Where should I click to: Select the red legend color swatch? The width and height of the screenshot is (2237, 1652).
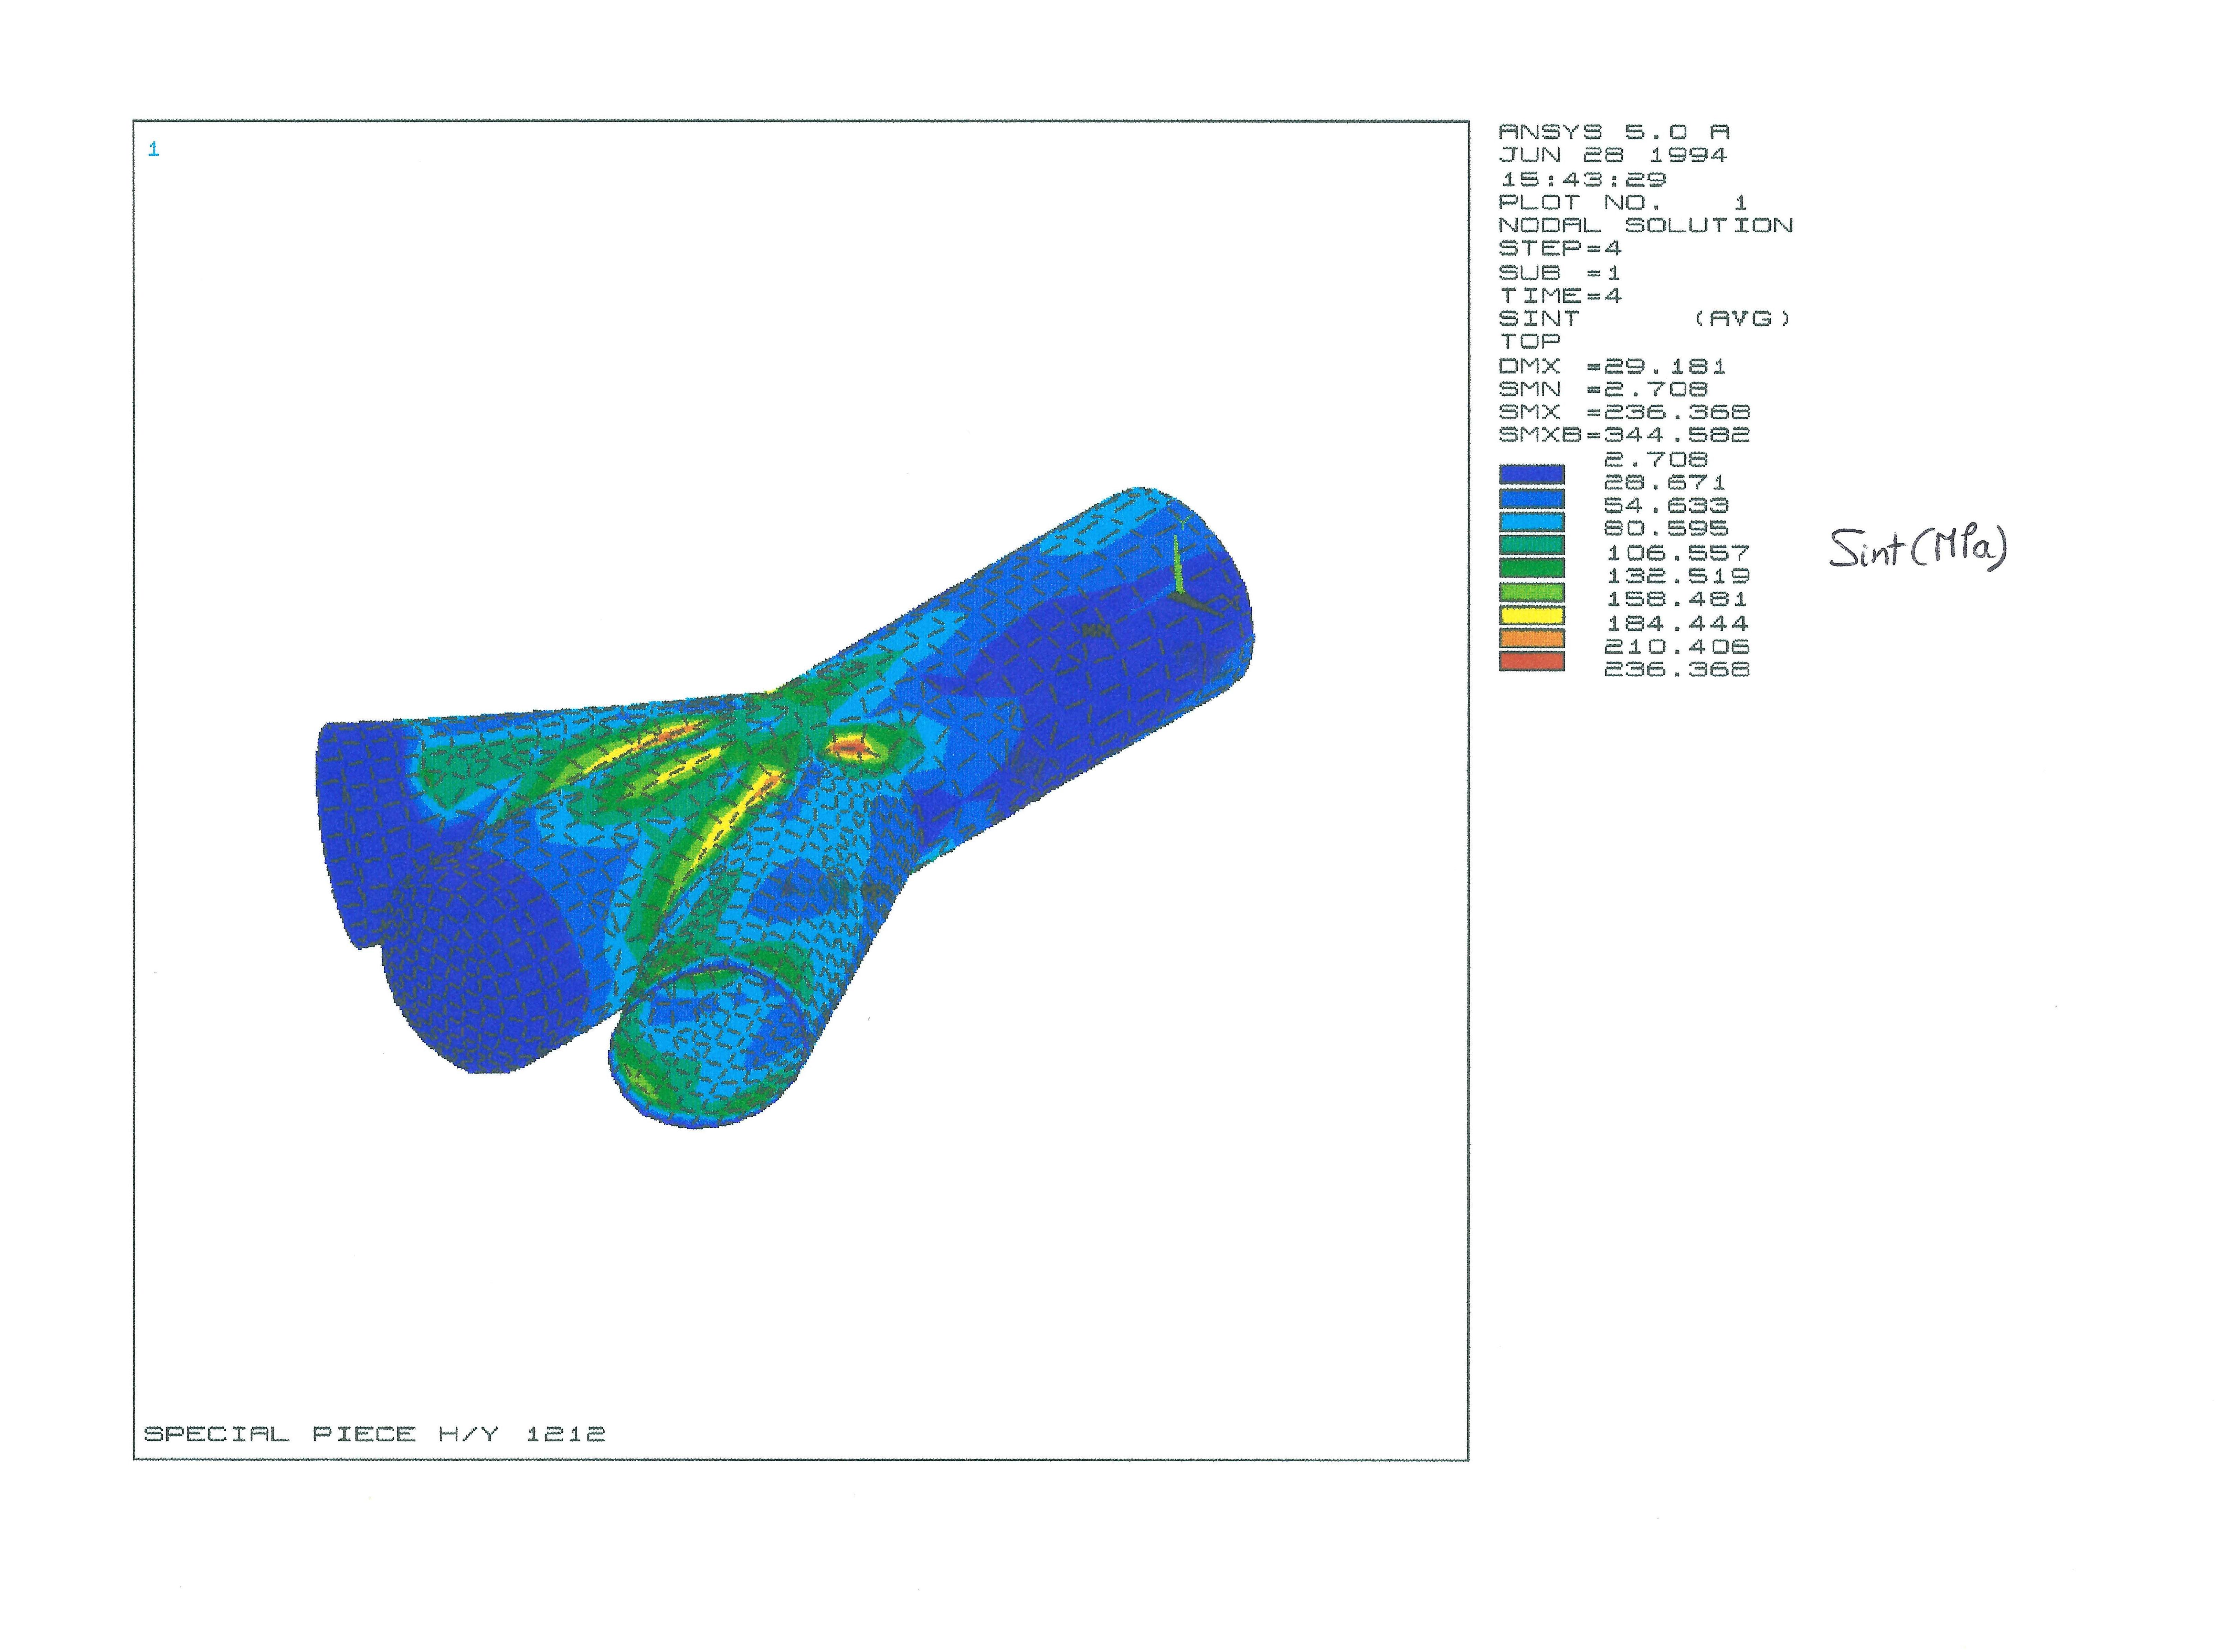pos(1531,662)
